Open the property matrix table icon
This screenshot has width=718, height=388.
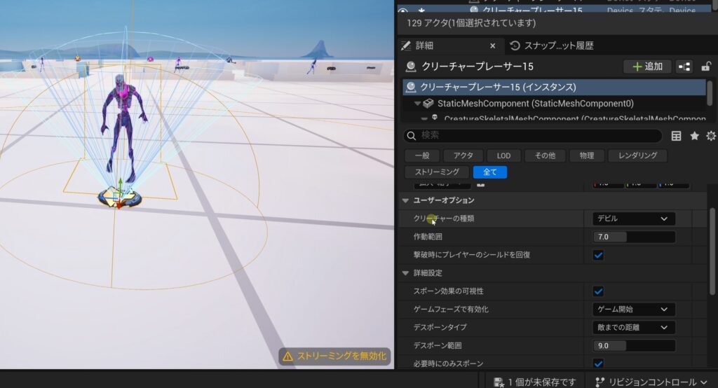(x=677, y=136)
